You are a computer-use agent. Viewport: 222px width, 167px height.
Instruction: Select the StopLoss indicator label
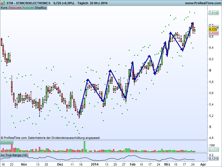point(15,8)
